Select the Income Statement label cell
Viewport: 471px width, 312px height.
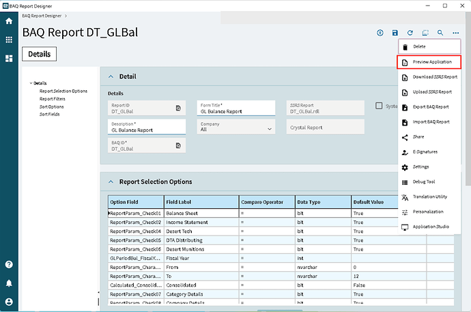201,222
